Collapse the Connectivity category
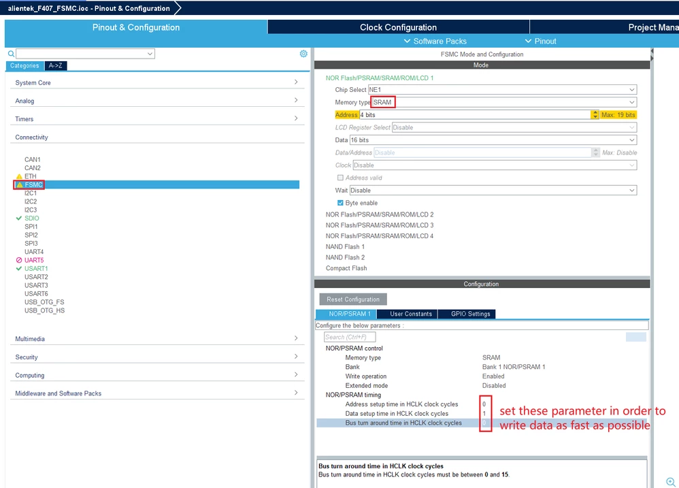Viewport: 679px width, 488px height. pos(157,137)
